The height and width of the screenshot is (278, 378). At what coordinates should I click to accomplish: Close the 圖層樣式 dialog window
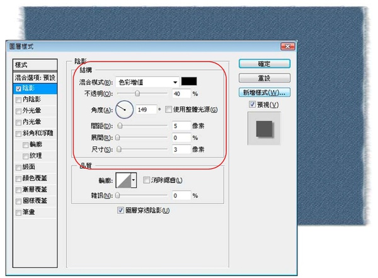coord(288,47)
